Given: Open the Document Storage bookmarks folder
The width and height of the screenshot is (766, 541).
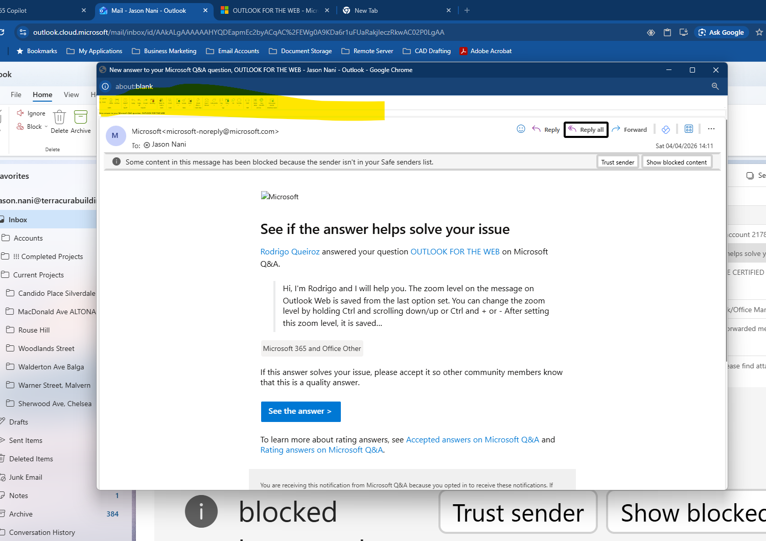Looking at the screenshot, I should click(x=300, y=51).
